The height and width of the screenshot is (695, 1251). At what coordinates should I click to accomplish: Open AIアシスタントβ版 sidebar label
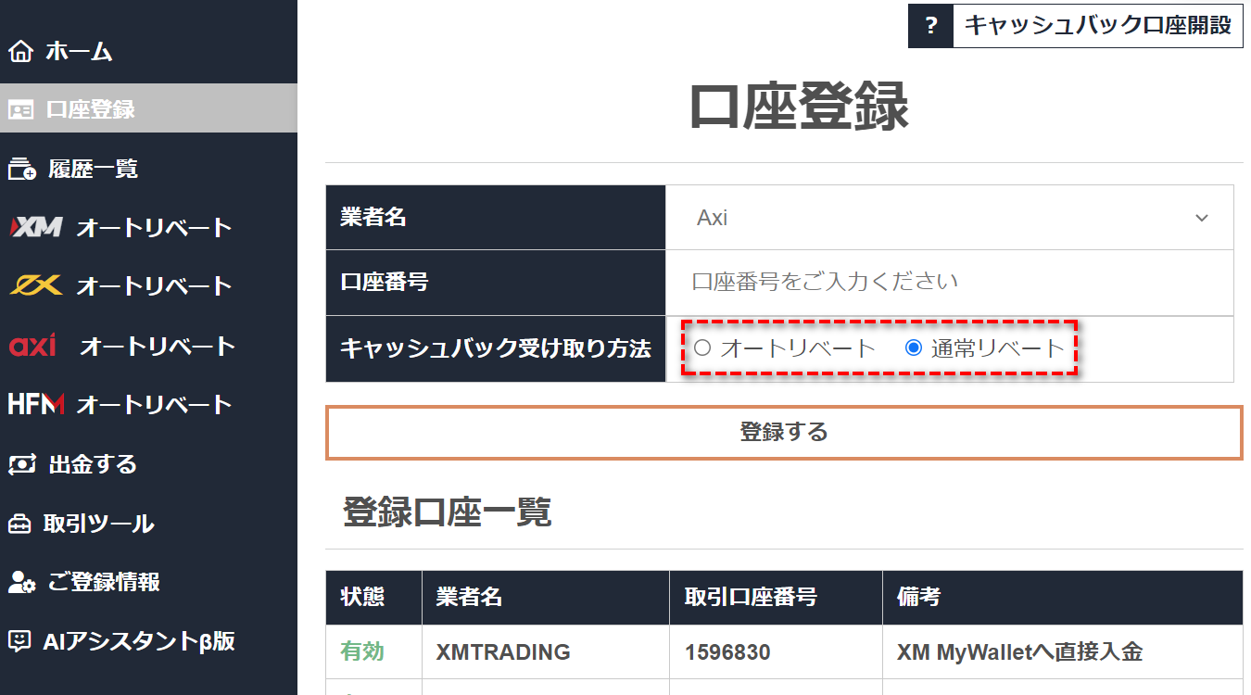click(139, 641)
